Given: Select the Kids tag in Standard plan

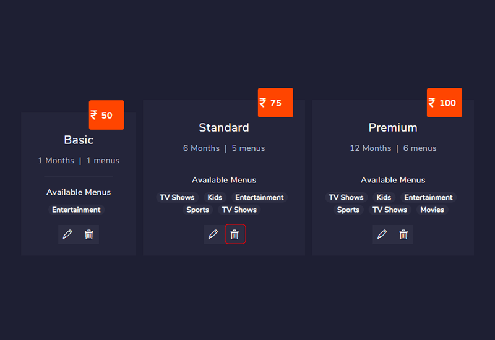Looking at the screenshot, I should pos(215,198).
